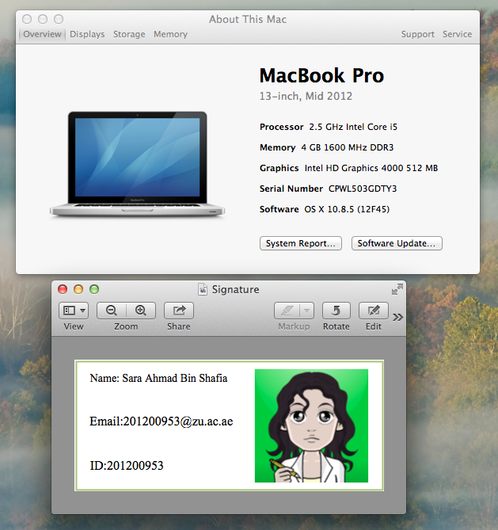This screenshot has height=530, width=498.
Task: Click the Software Update button
Action: (397, 243)
